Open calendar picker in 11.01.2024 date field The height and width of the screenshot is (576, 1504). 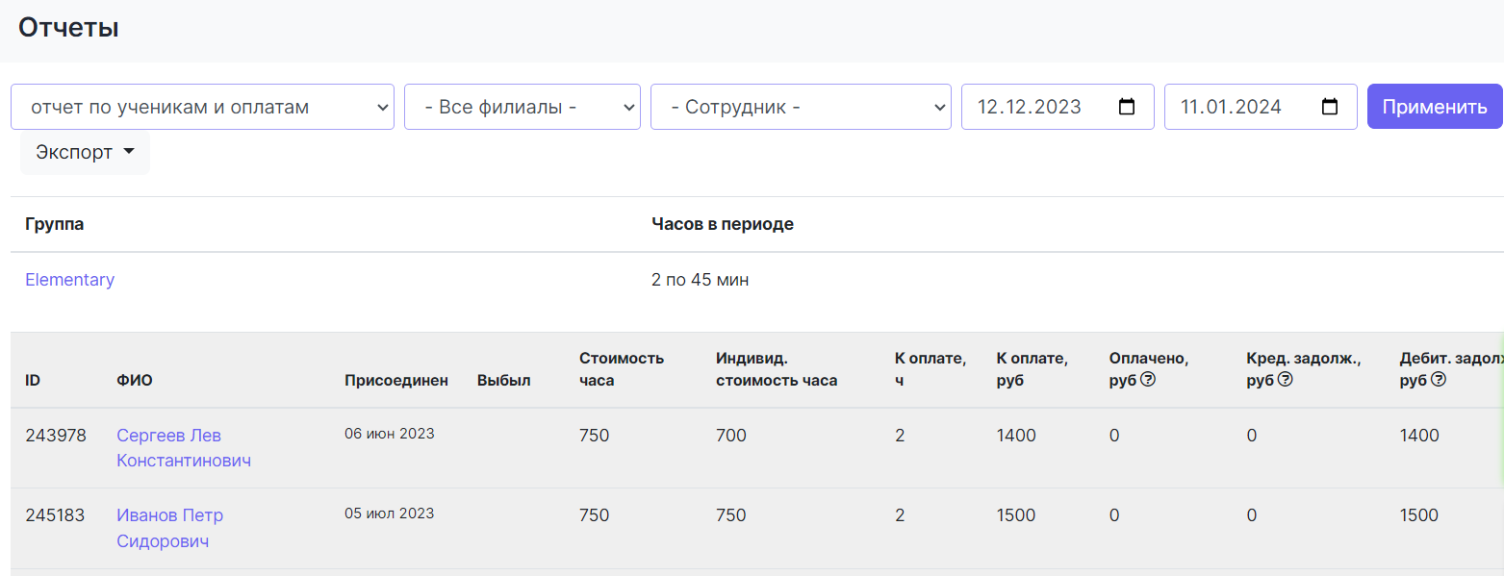(1330, 107)
